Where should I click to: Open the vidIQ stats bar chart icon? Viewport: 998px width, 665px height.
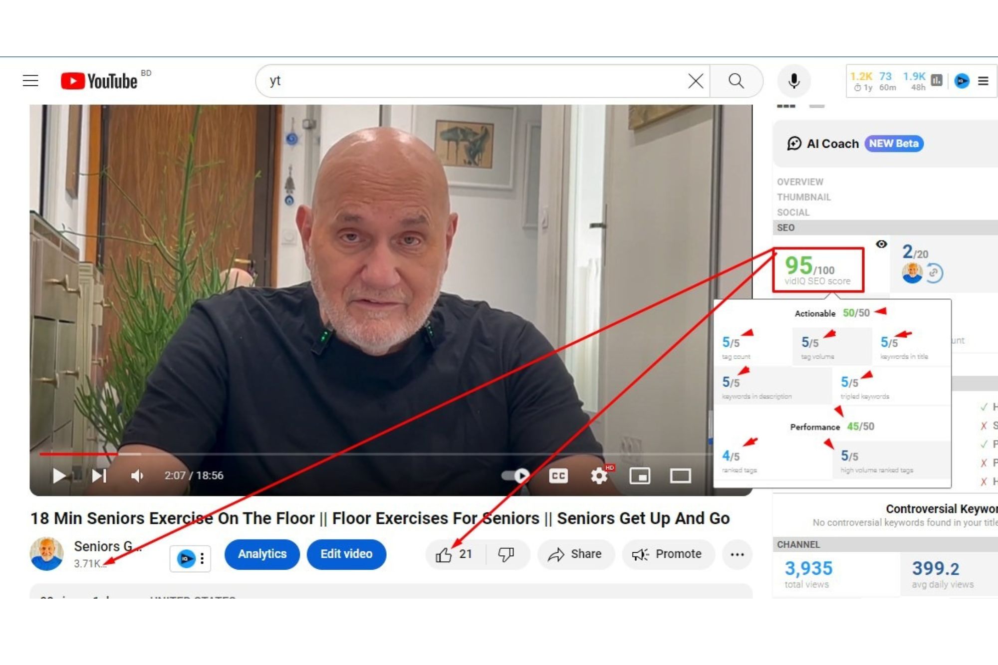937,80
